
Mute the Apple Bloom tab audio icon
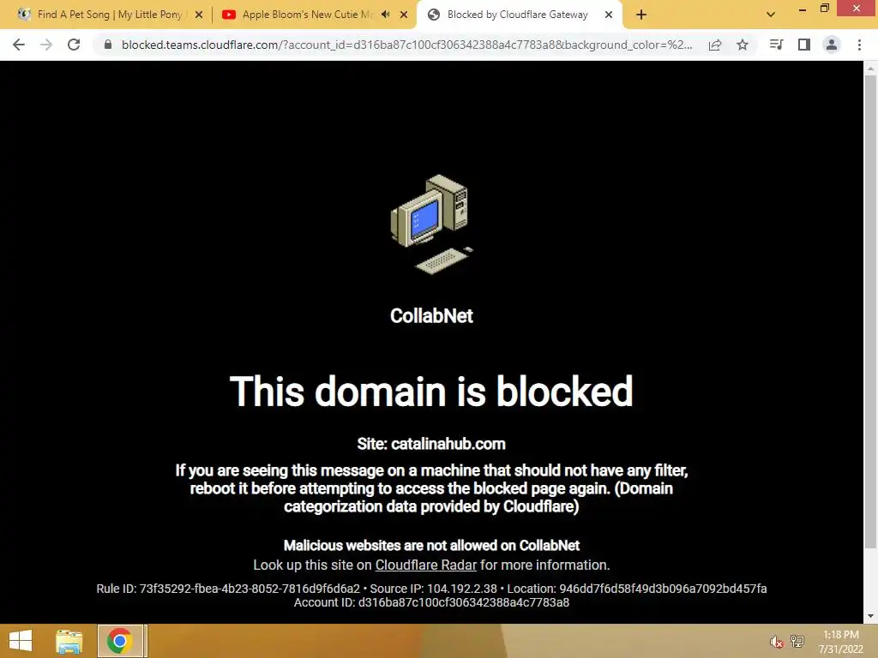click(385, 15)
